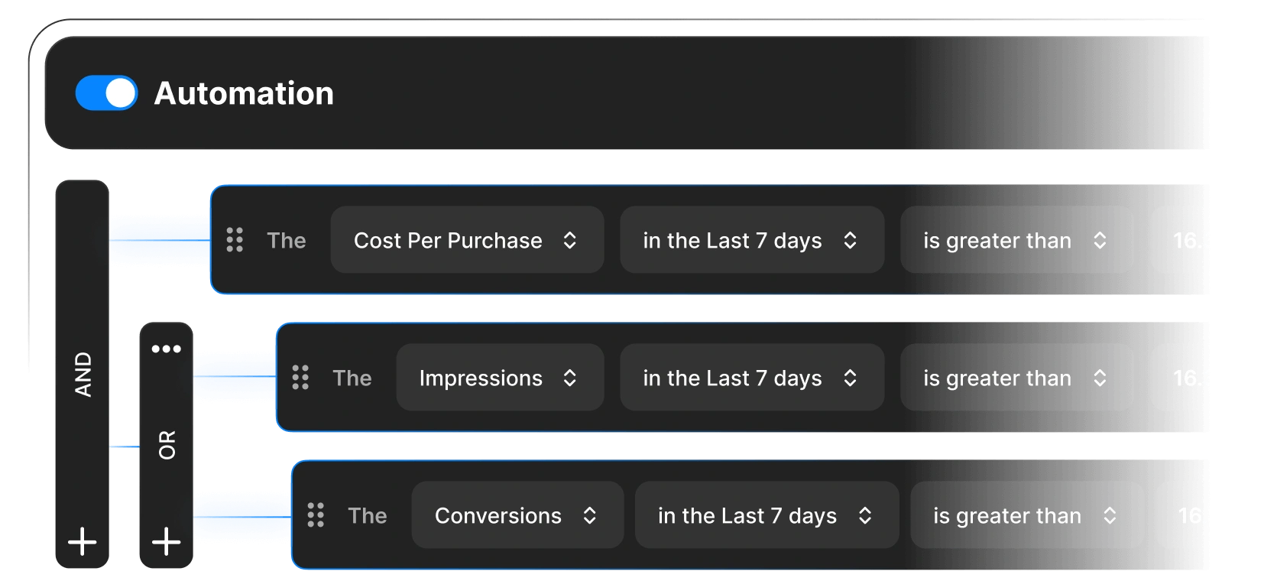The height and width of the screenshot is (581, 1277).
Task: Add a condition to the AND group
Action: 83,542
